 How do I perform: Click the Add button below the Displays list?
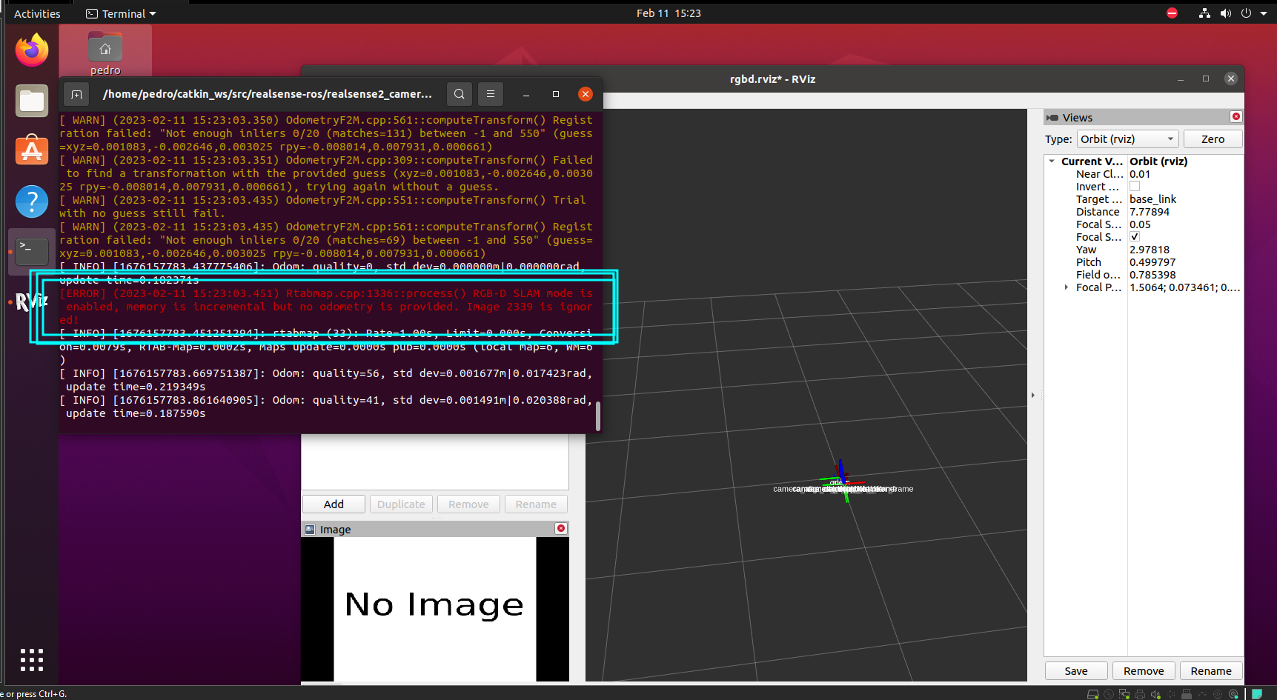(333, 504)
